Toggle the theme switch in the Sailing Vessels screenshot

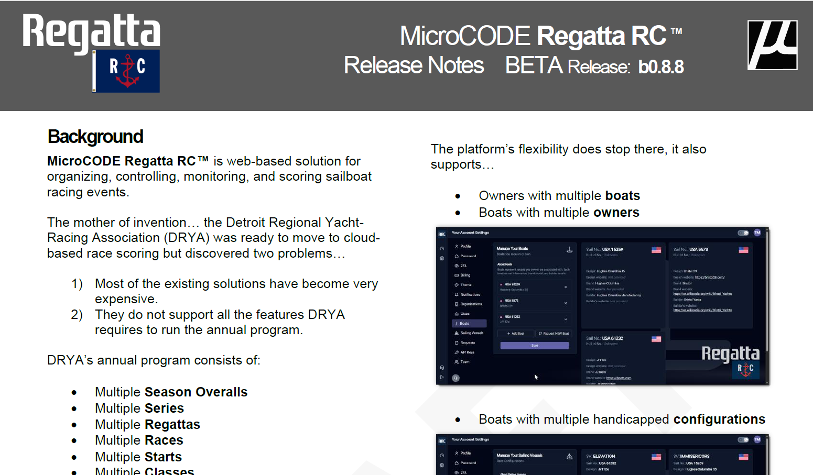(x=743, y=440)
